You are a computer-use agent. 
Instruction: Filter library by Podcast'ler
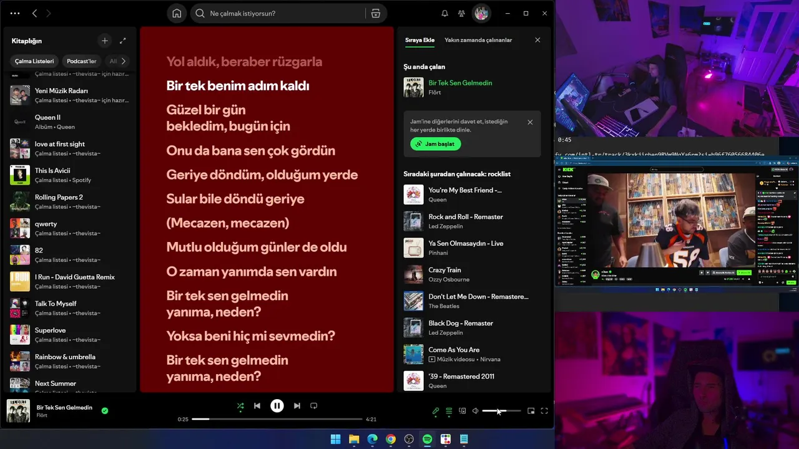82,61
